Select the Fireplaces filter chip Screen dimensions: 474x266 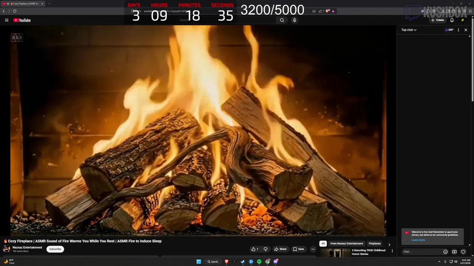tap(375, 243)
